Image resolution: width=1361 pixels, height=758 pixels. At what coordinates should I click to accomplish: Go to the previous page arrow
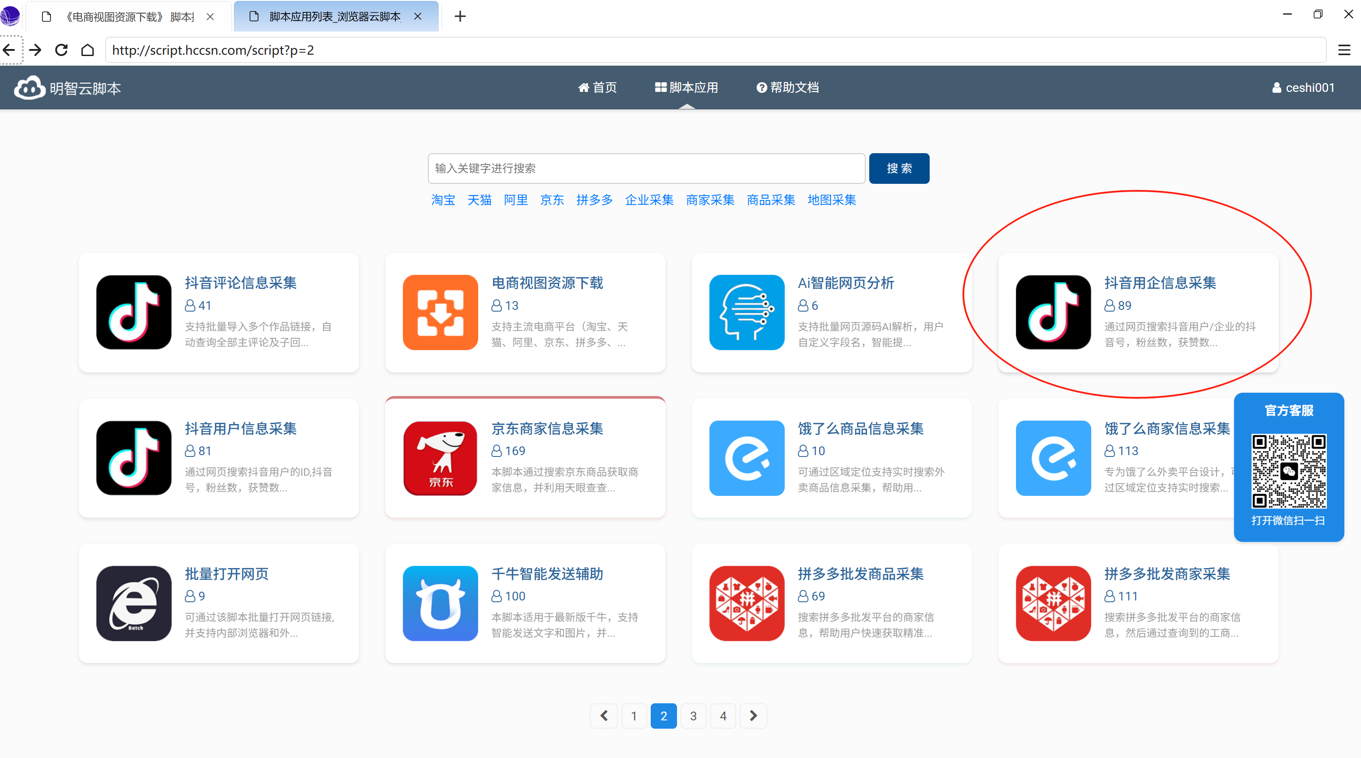coord(604,716)
